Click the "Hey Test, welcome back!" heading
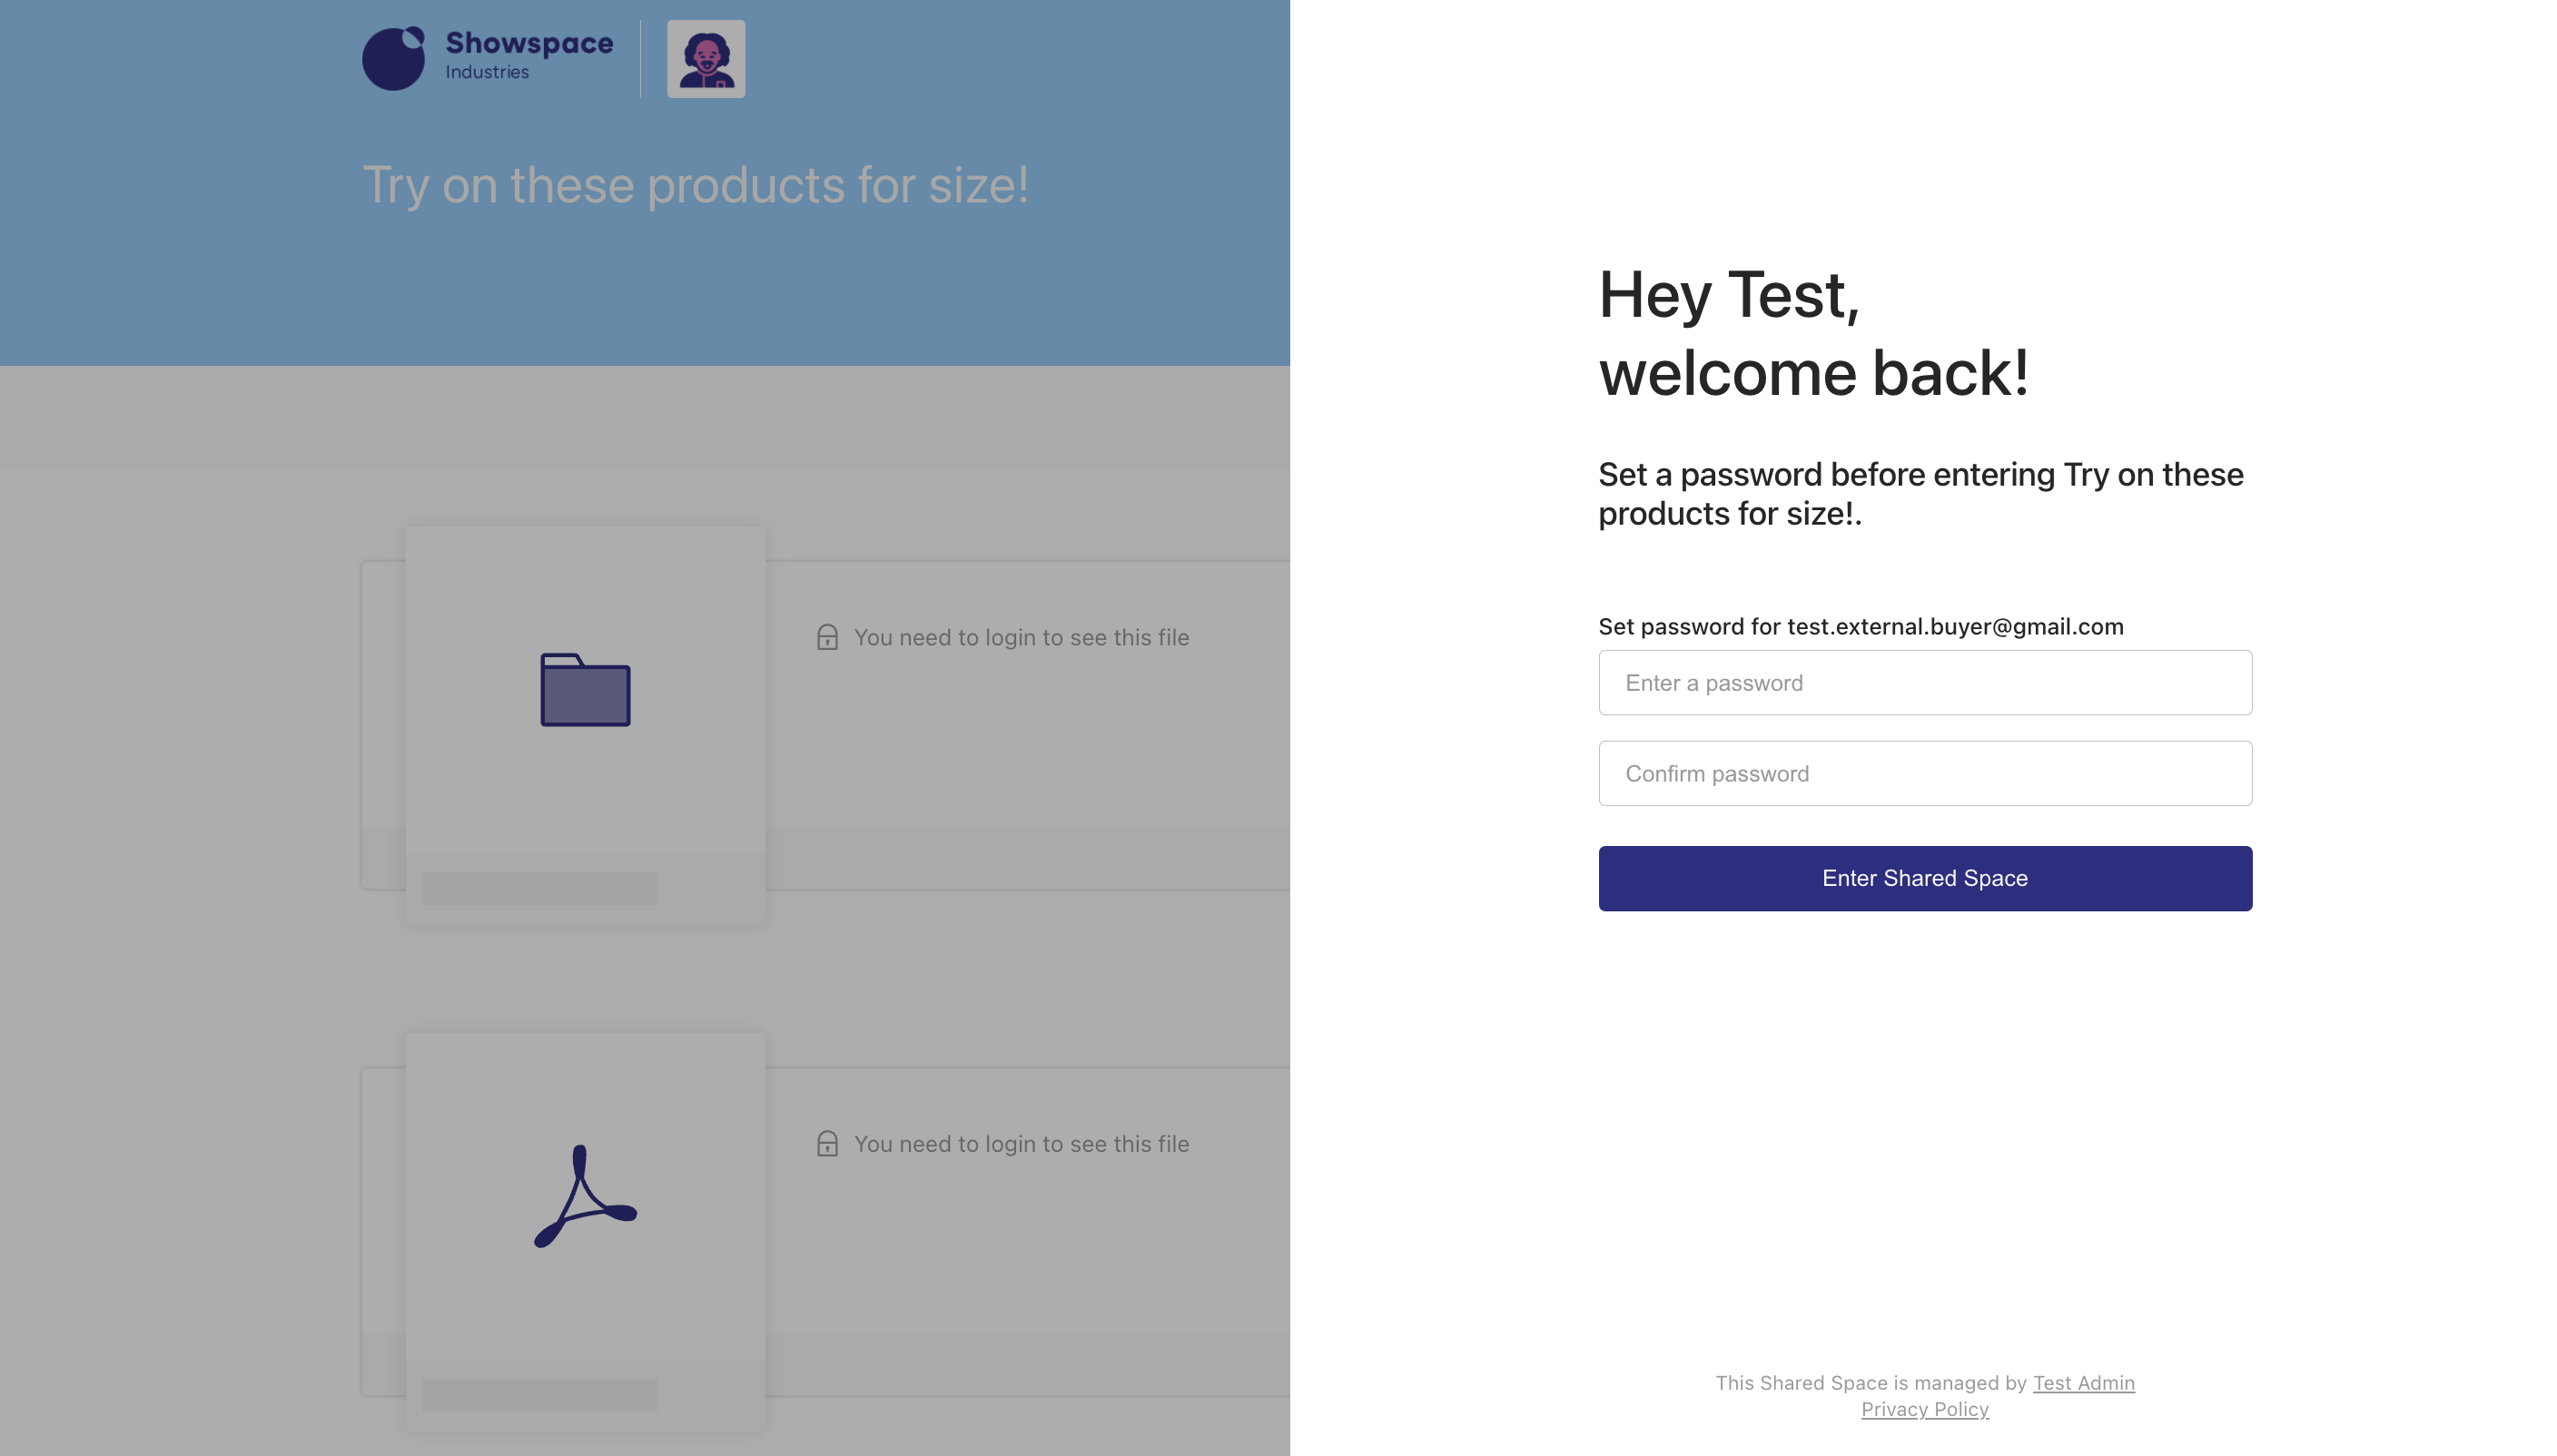 [x=1813, y=333]
